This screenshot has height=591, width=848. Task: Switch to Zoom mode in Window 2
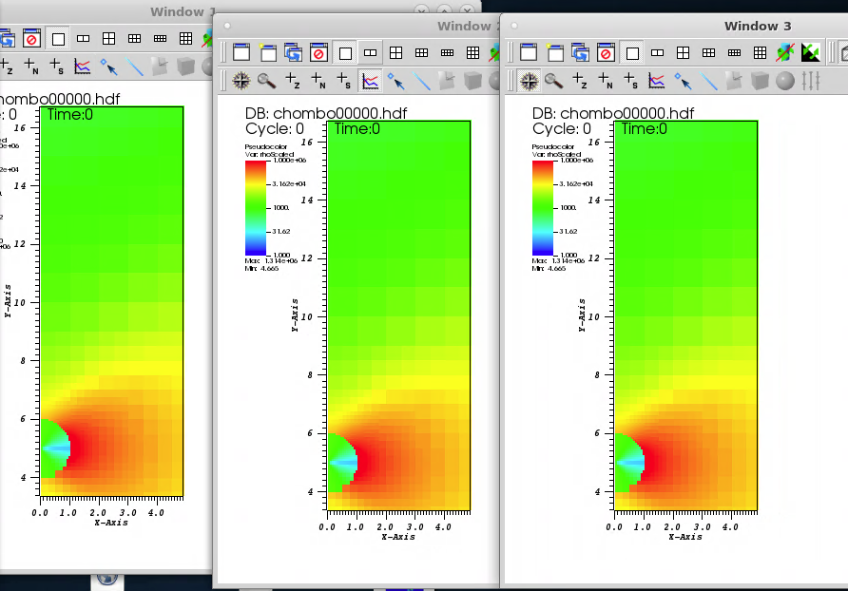pyautogui.click(x=266, y=81)
